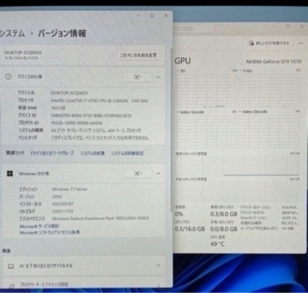308x293 pixels.
Task: Click the Task Manager search field
Action: tap(194, 29)
